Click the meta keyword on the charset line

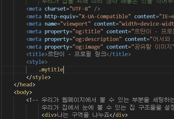(35, 9)
